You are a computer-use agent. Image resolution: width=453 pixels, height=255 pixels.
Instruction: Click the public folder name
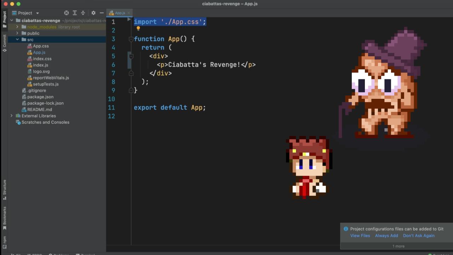33,33
